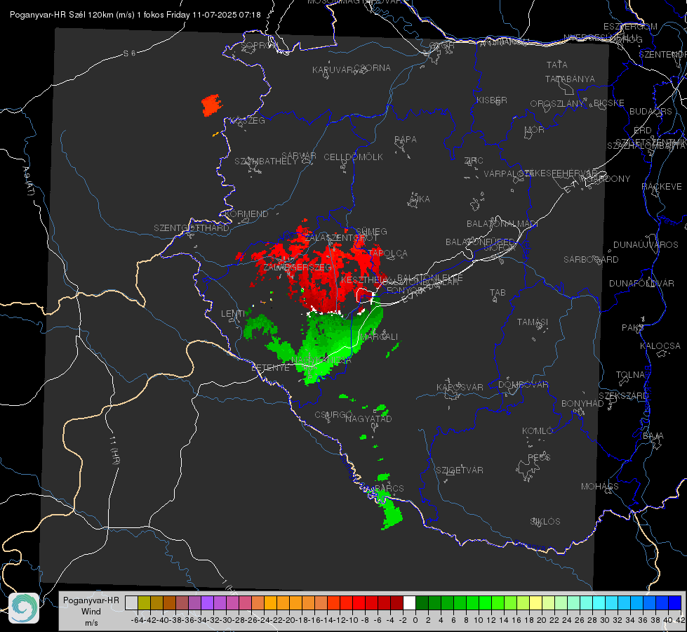Select the DUNAFOLDVAR city label
The image size is (687, 632).
641,283
